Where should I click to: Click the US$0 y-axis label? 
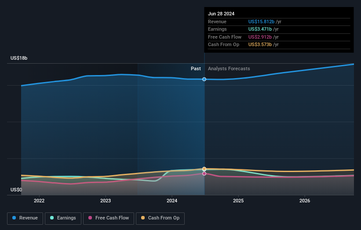(x=16, y=190)
